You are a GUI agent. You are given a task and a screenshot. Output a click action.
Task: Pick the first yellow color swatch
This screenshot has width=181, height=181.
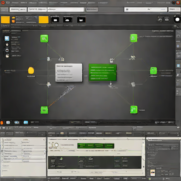[x=5, y=20]
